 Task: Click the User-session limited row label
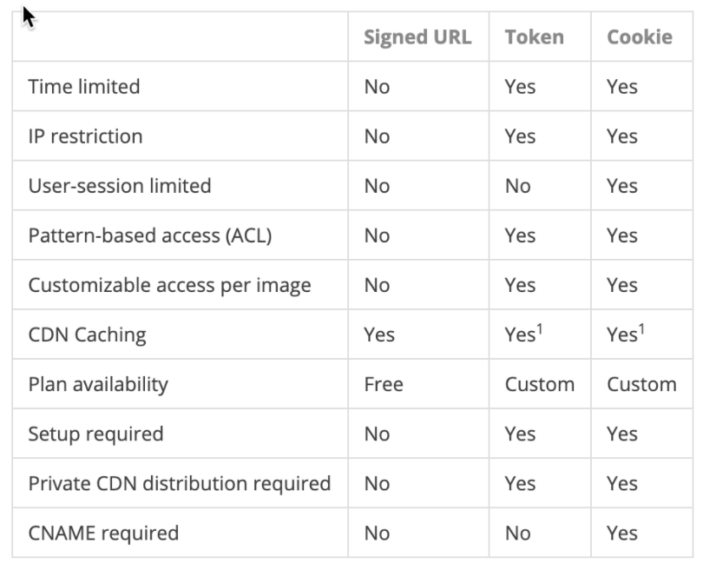[120, 186]
